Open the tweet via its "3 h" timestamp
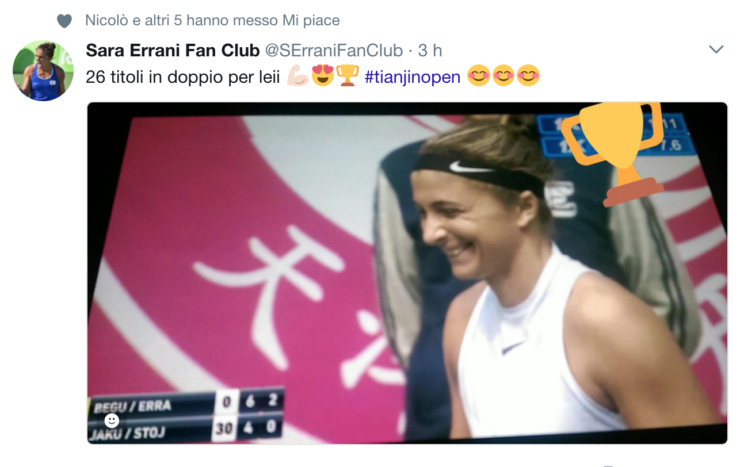Screen dimensions: 740x467 [430, 51]
